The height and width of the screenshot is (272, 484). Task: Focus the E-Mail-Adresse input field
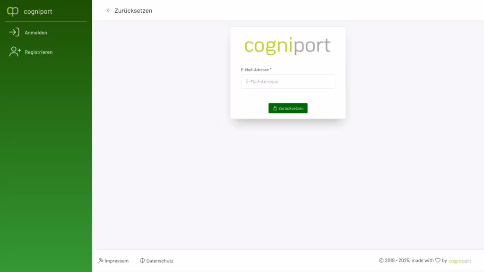[x=288, y=81]
